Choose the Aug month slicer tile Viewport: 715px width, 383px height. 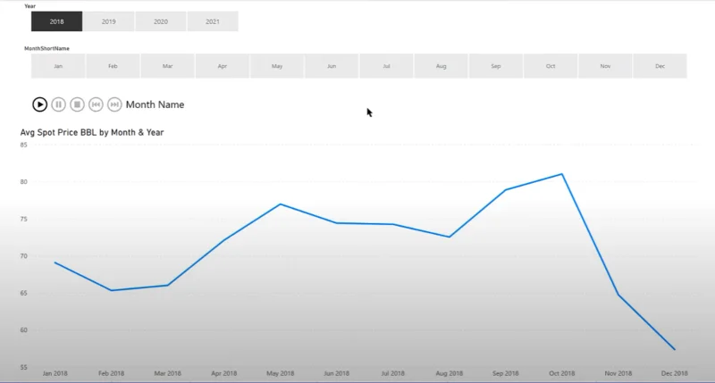point(441,66)
